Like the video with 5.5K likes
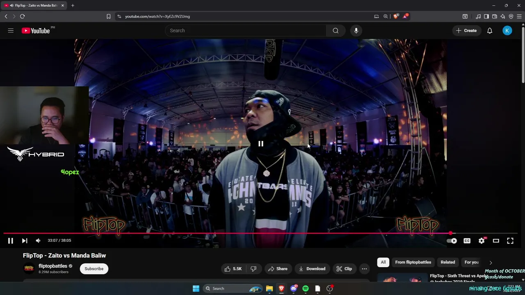Image resolution: width=525 pixels, height=295 pixels. click(233, 269)
